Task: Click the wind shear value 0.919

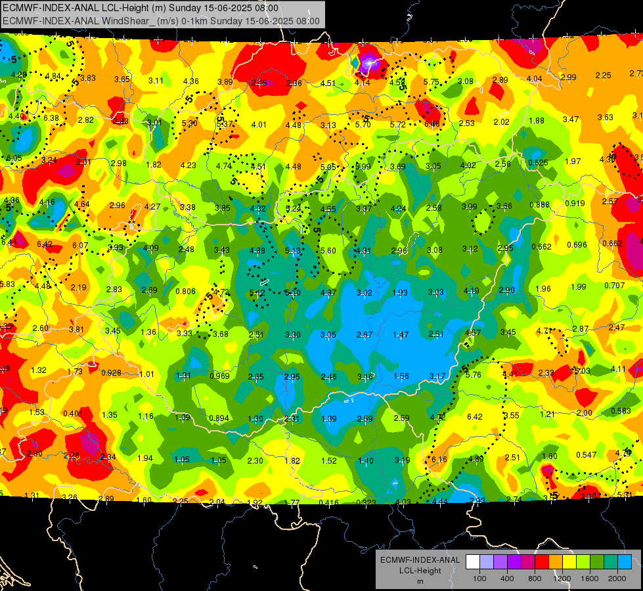Action: tap(575, 203)
